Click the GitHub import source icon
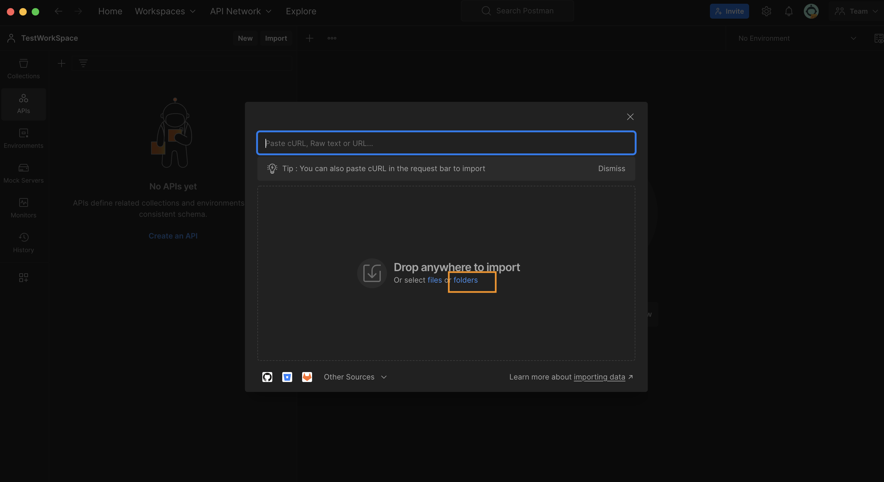This screenshot has height=482, width=884. click(x=267, y=377)
